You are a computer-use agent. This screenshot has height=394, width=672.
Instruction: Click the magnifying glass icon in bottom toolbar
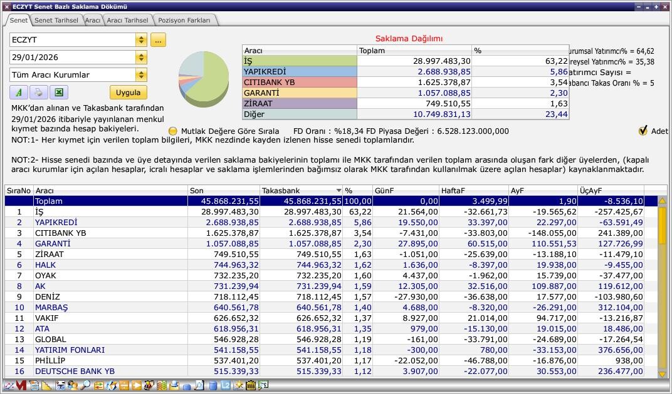85,385
